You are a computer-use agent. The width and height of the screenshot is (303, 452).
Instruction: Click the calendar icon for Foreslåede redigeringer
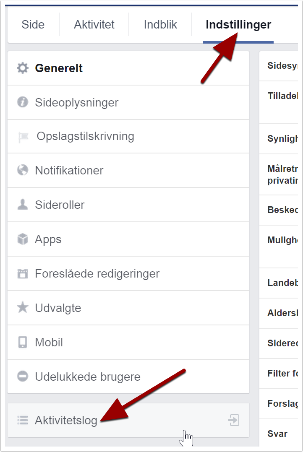23,273
